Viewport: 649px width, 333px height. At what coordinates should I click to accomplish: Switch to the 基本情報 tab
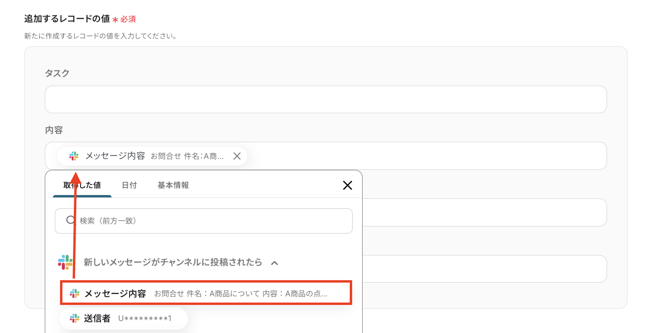coord(172,186)
